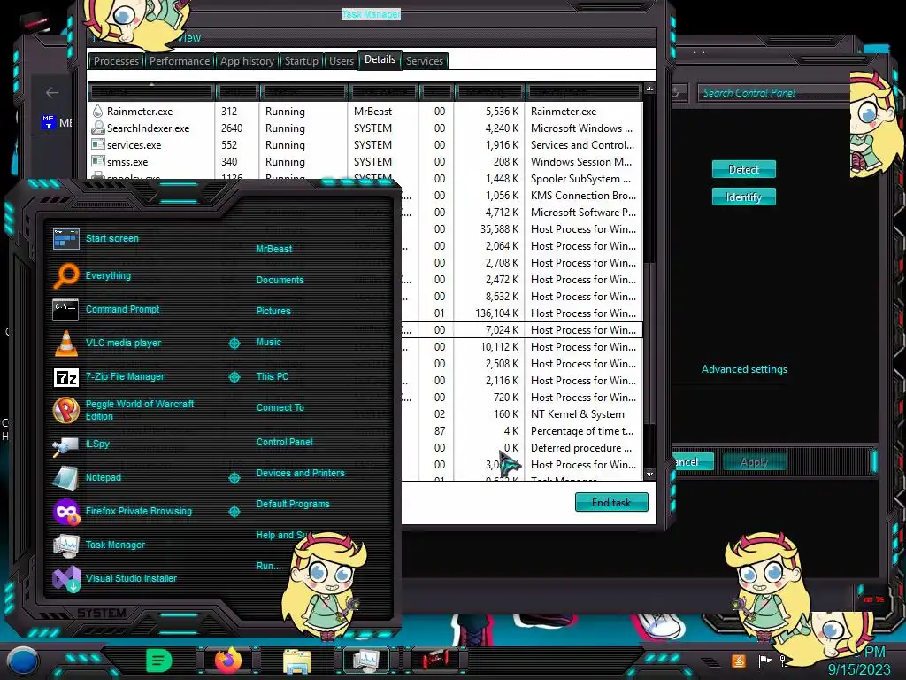Image resolution: width=906 pixels, height=680 pixels.
Task: Open File Explorer from the taskbar
Action: pyautogui.click(x=297, y=661)
